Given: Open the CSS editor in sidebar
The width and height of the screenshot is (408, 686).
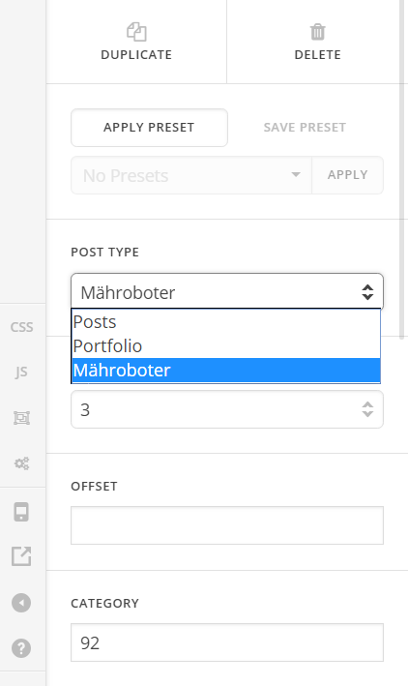Looking at the screenshot, I should [x=22, y=327].
